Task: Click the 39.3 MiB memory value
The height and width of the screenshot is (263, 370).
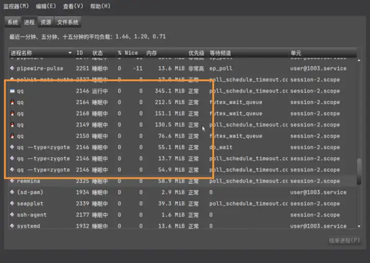Action: (x=171, y=203)
